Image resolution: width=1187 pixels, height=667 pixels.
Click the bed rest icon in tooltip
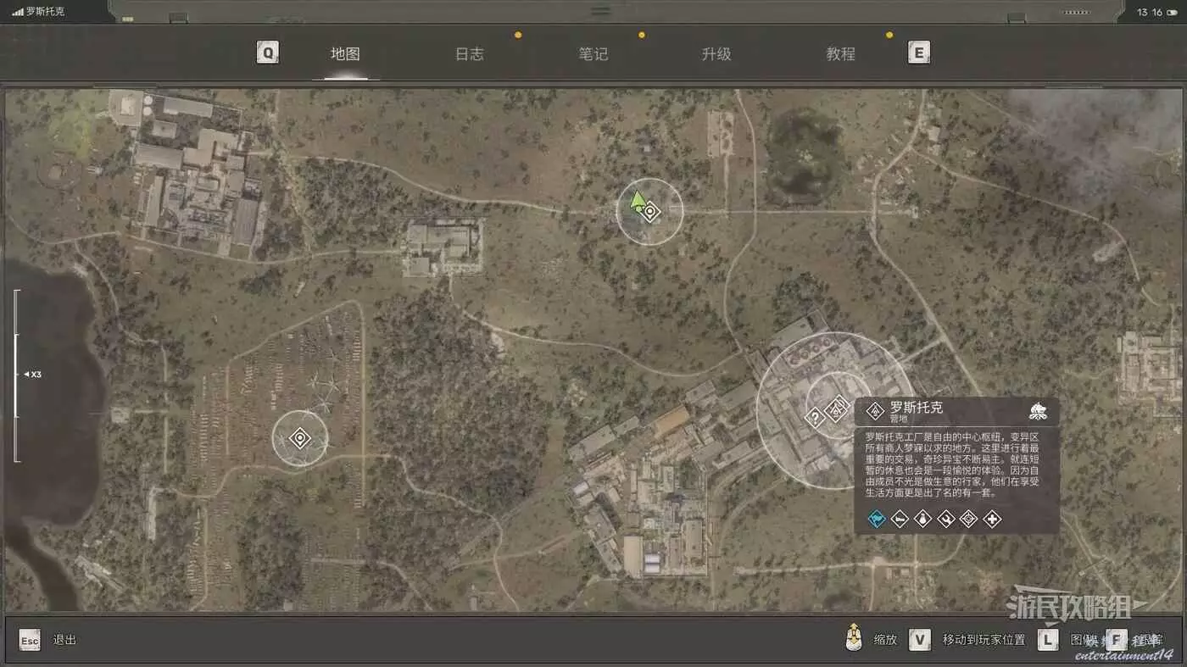900,519
